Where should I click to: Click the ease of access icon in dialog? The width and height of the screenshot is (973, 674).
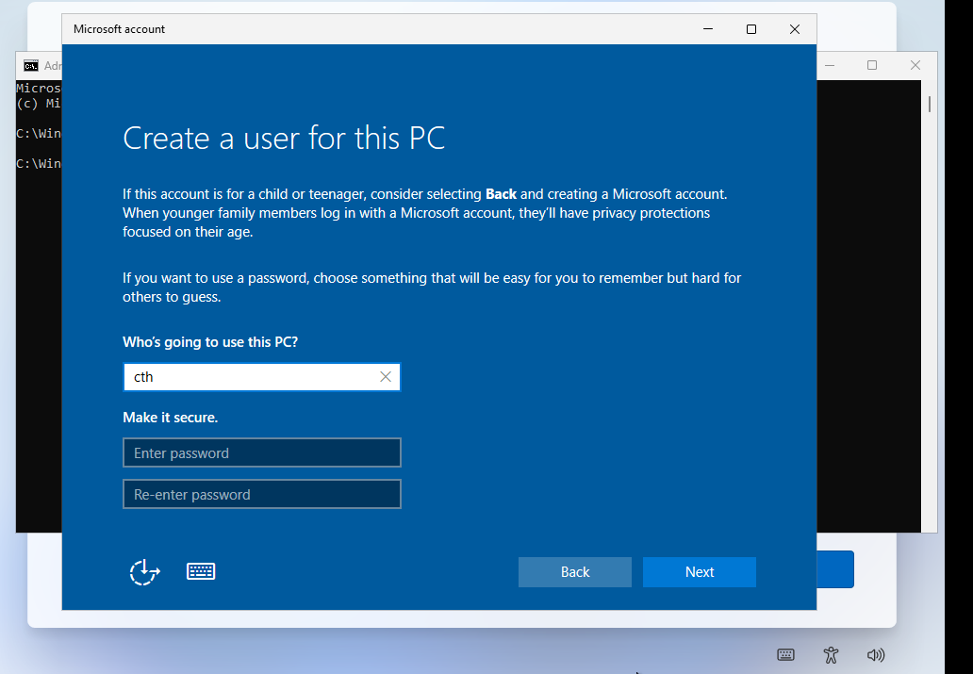[144, 572]
